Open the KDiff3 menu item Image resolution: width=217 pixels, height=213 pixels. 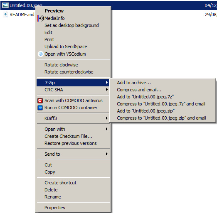click(73, 118)
